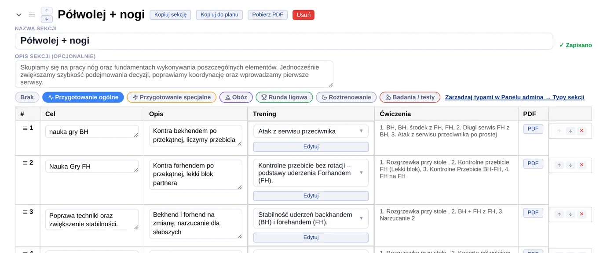
Task: Move row 2 up arrow
Action: [559, 165]
